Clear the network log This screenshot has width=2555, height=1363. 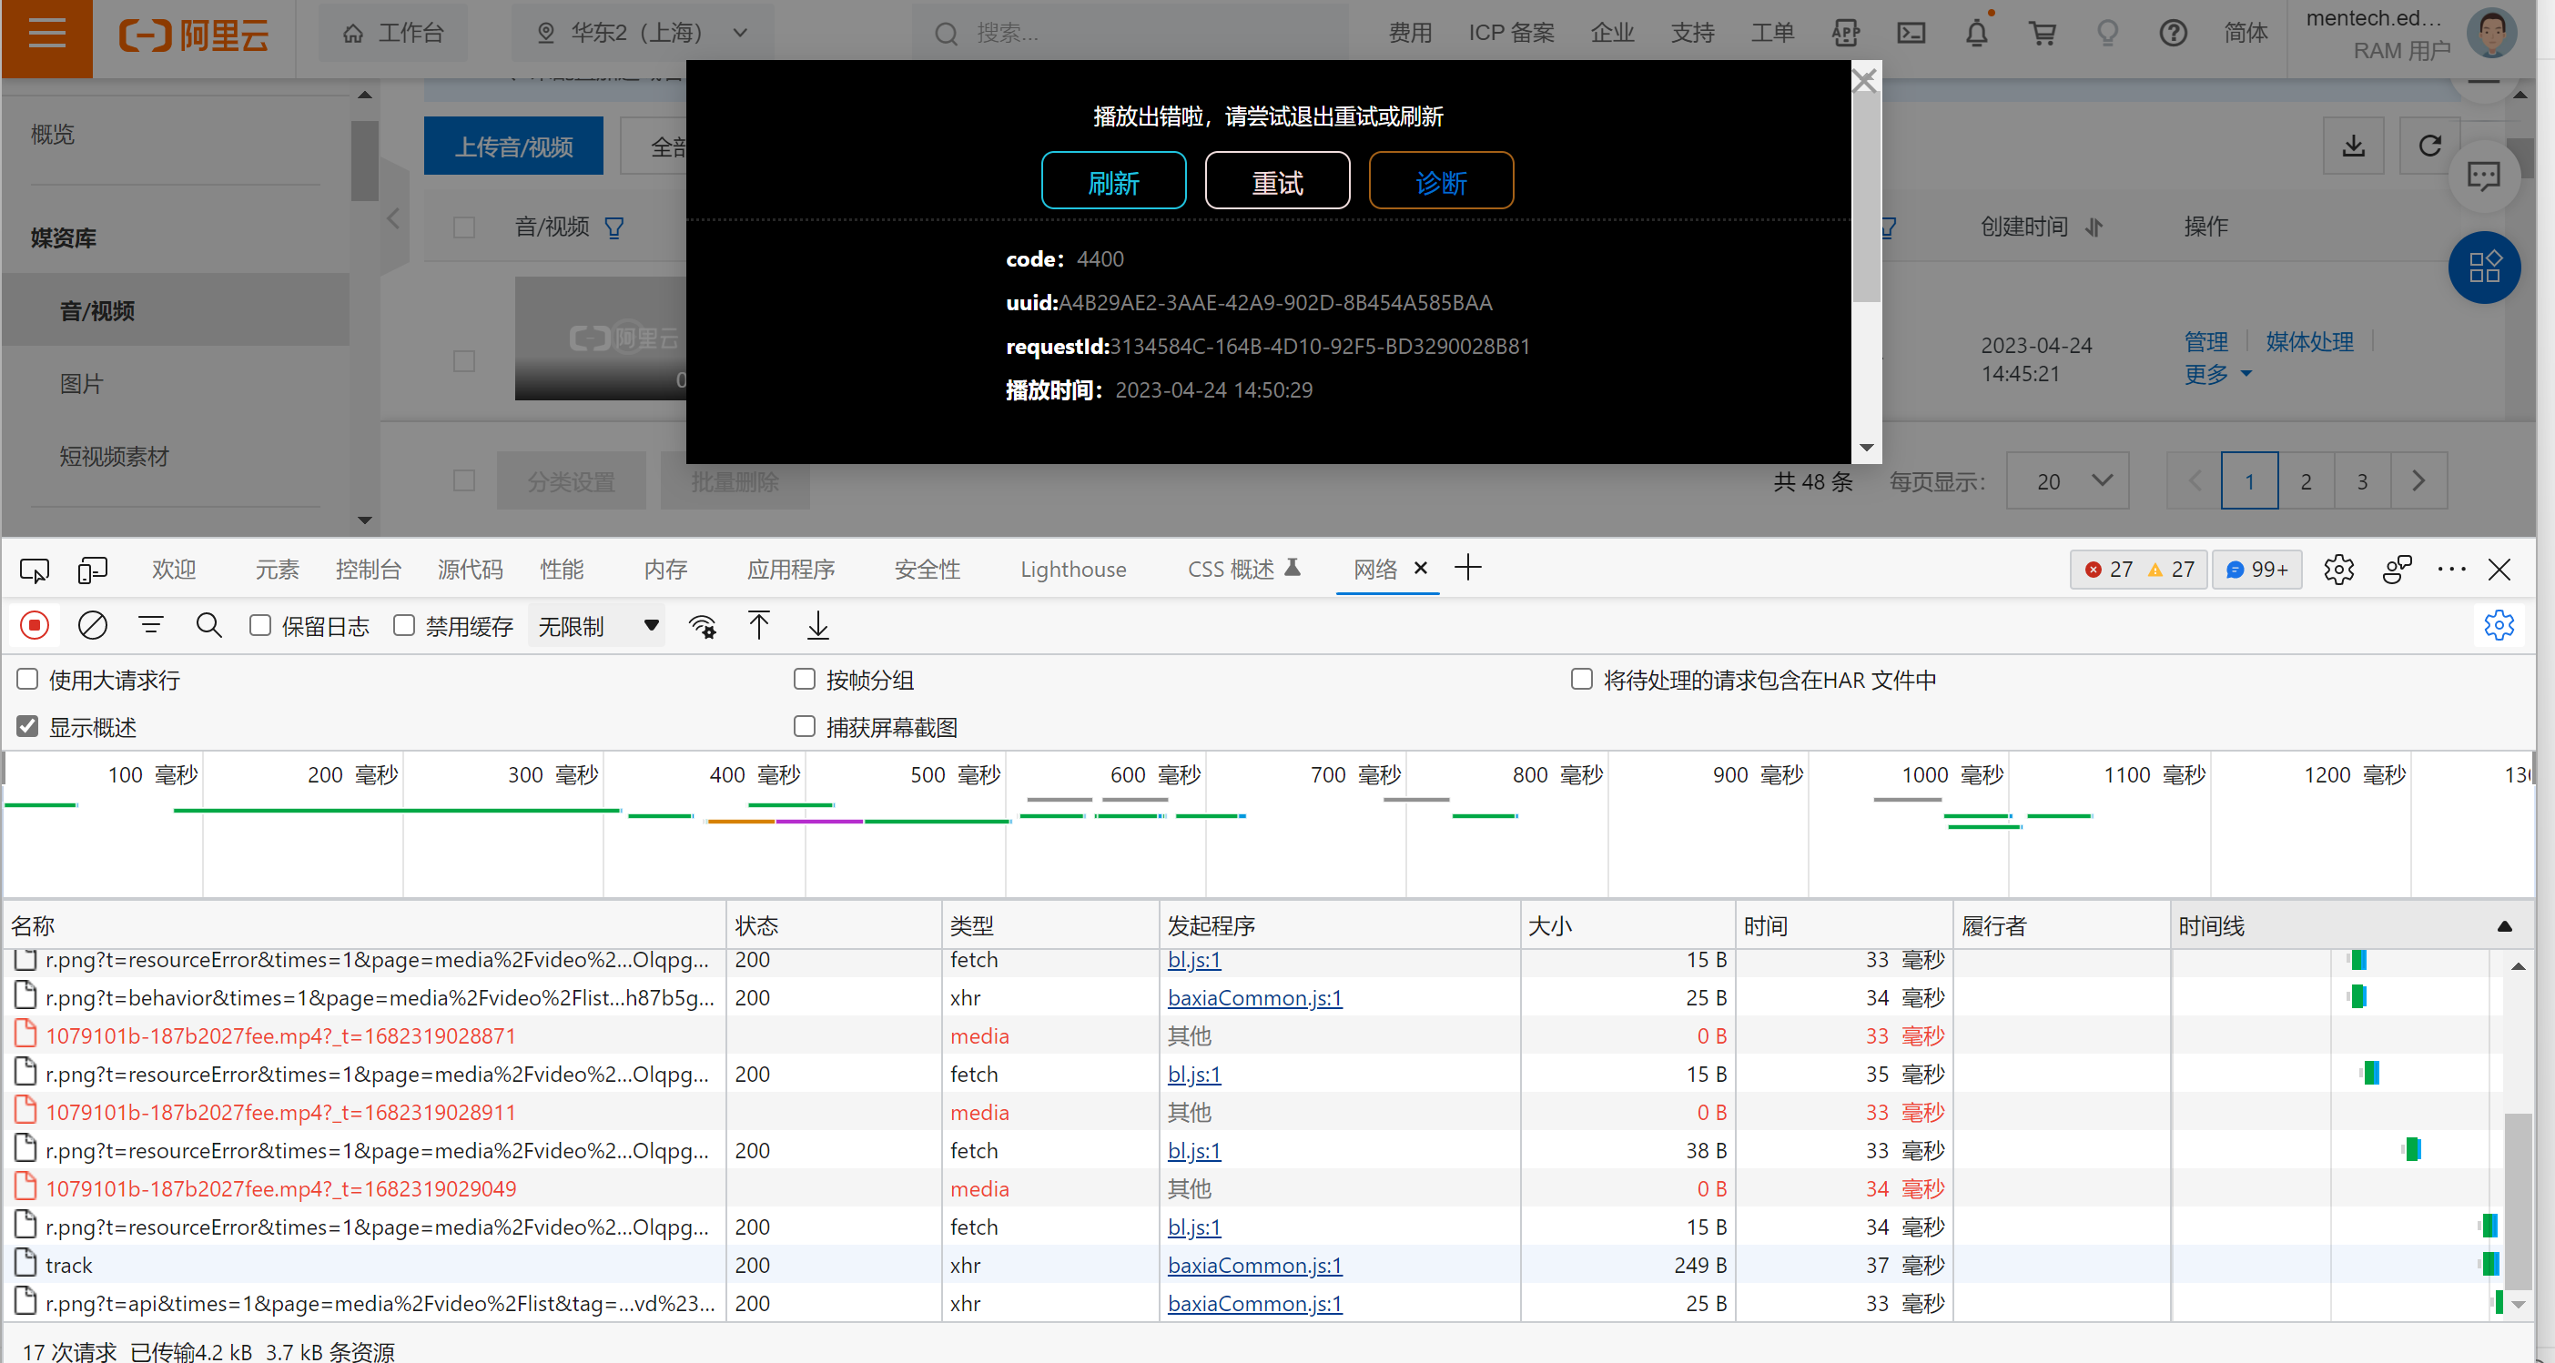pos(92,625)
